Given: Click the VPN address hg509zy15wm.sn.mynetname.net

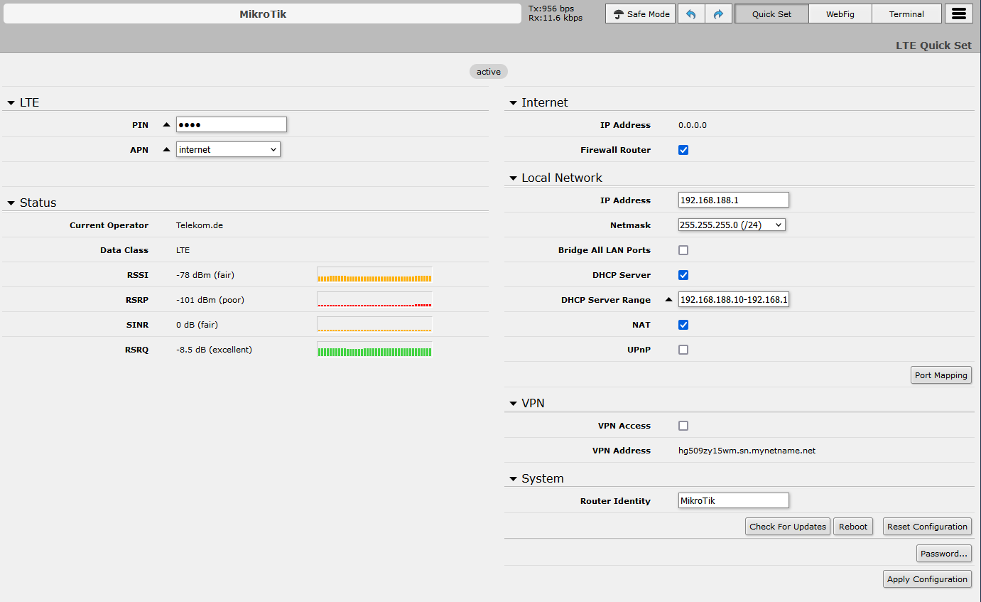Looking at the screenshot, I should tap(747, 451).
